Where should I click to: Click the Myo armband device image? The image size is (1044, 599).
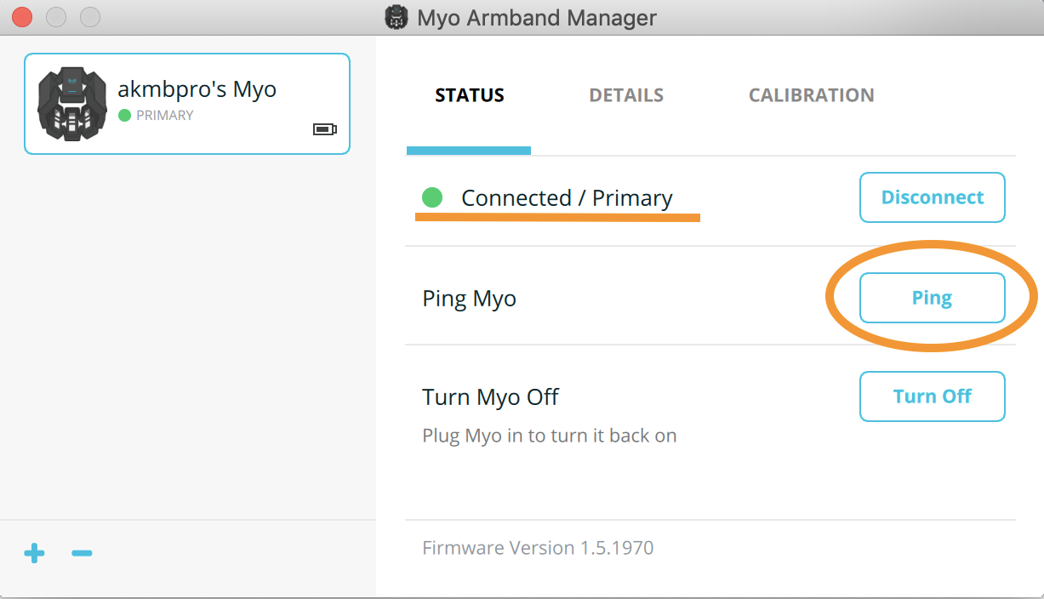(x=72, y=104)
